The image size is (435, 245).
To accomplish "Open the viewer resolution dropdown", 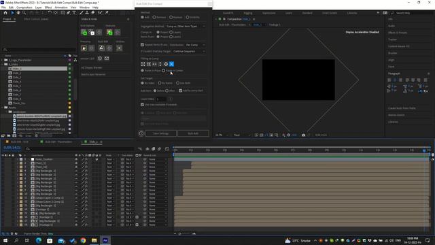I will pos(242,135).
